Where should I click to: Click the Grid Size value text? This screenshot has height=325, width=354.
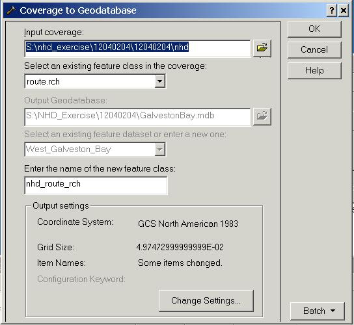180,247
